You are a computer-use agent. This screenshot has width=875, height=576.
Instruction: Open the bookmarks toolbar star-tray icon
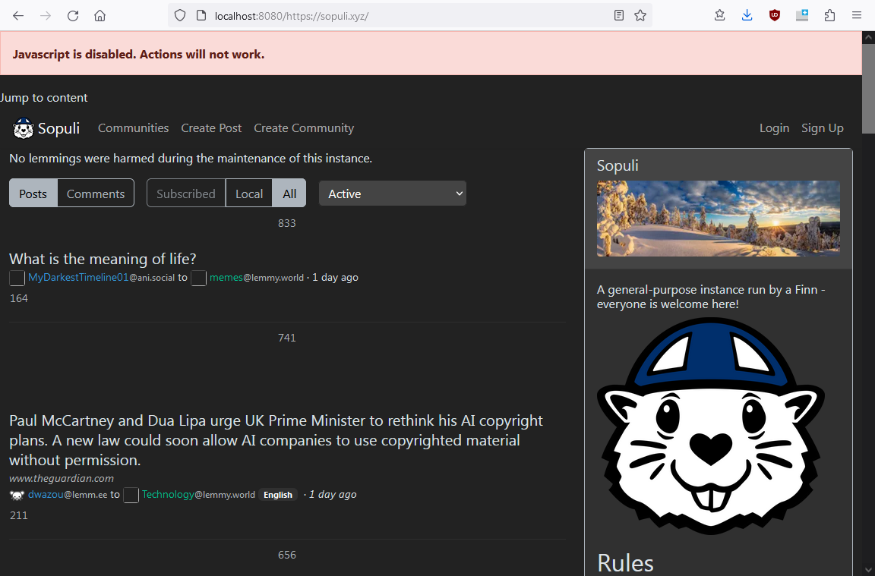point(720,16)
